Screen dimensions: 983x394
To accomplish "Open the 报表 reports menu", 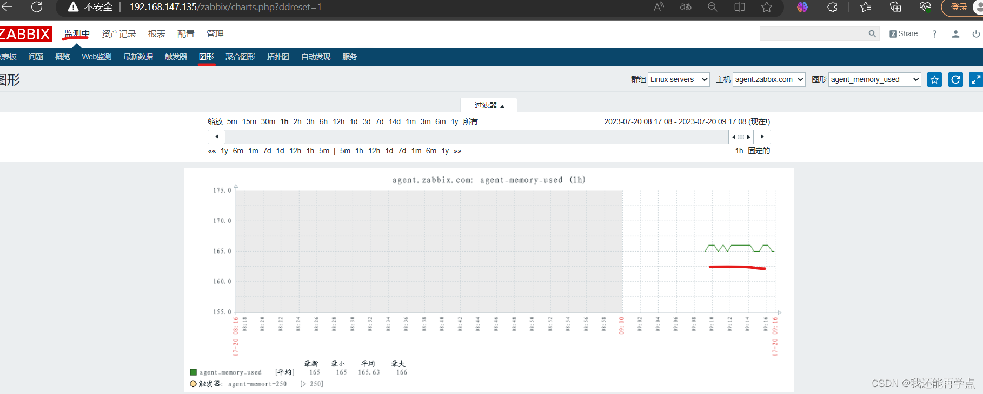I will click(x=157, y=33).
